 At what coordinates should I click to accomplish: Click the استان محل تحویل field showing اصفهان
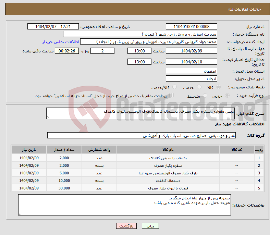(x=191, y=71)
